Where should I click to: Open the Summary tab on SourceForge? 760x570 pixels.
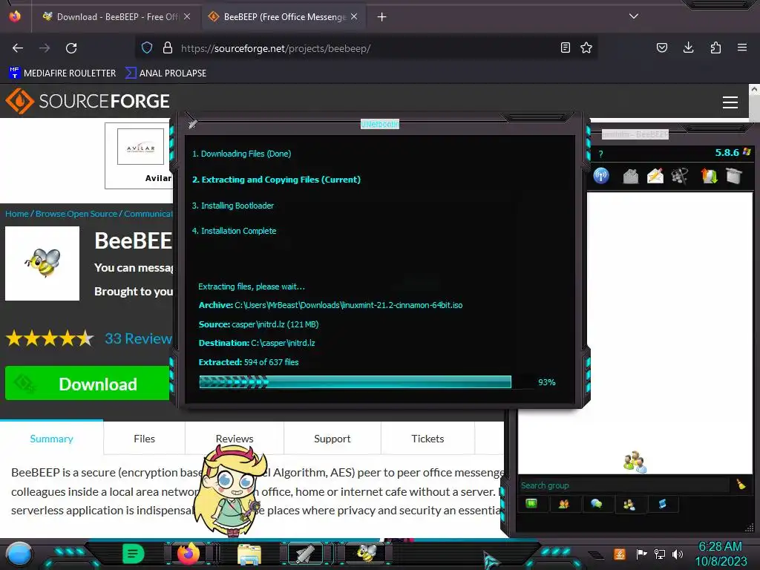point(51,439)
